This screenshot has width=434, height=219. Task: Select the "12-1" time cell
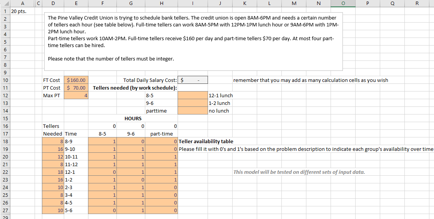[76, 172]
